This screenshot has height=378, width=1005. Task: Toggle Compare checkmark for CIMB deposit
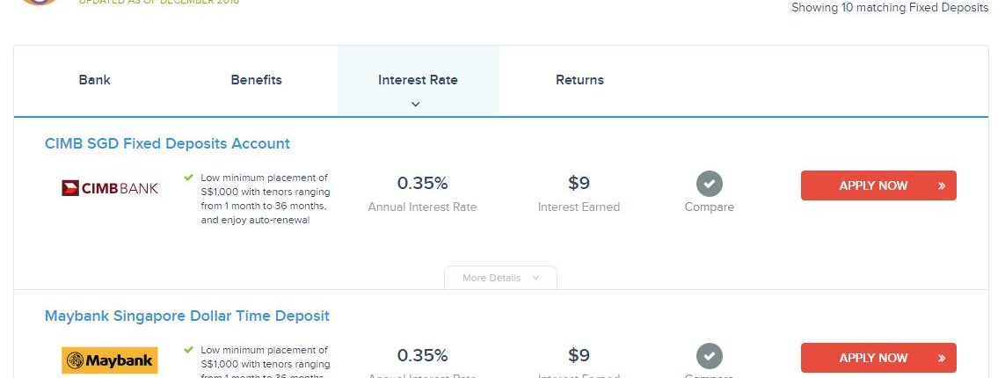tap(710, 185)
